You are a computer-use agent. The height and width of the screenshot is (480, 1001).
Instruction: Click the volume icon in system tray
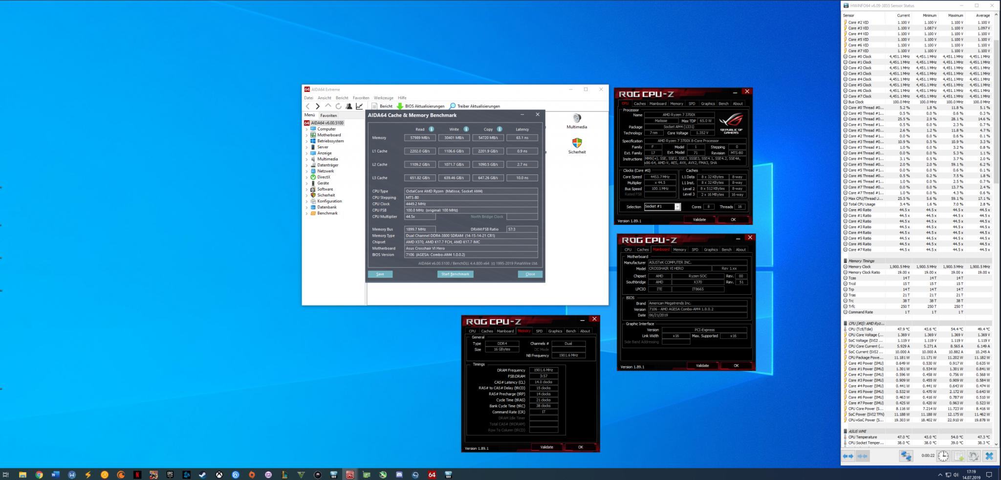pos(956,474)
